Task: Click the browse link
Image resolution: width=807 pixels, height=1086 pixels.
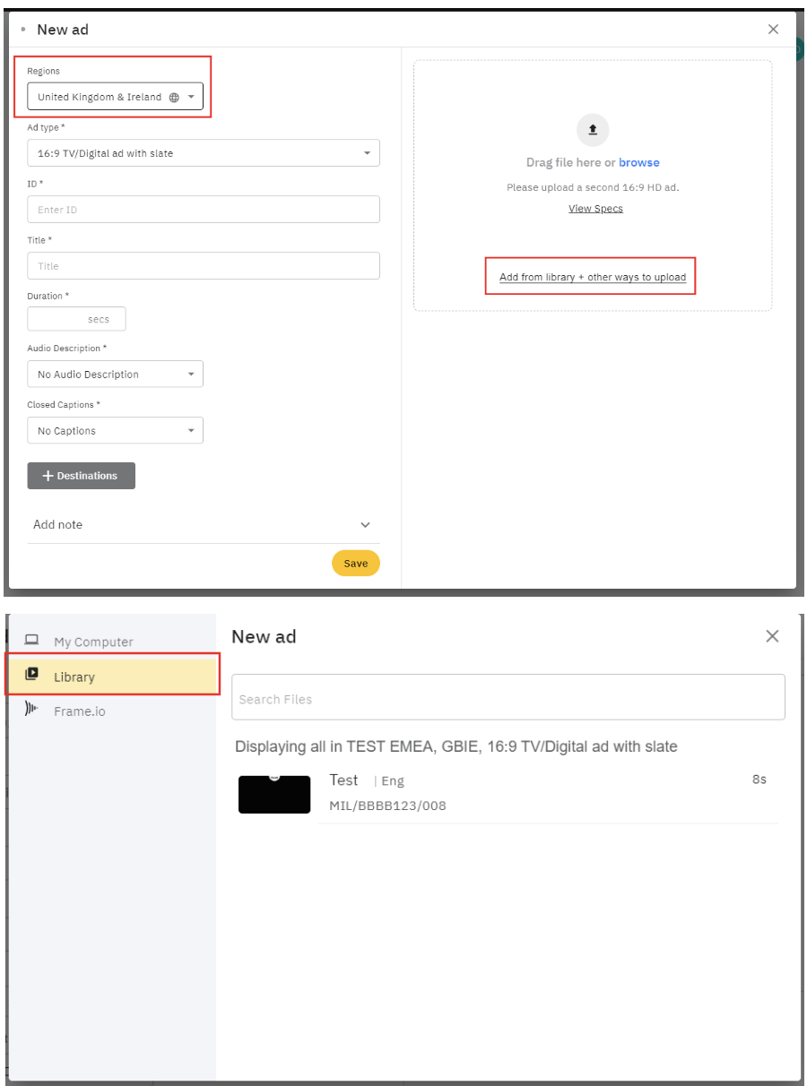Action: coord(638,162)
